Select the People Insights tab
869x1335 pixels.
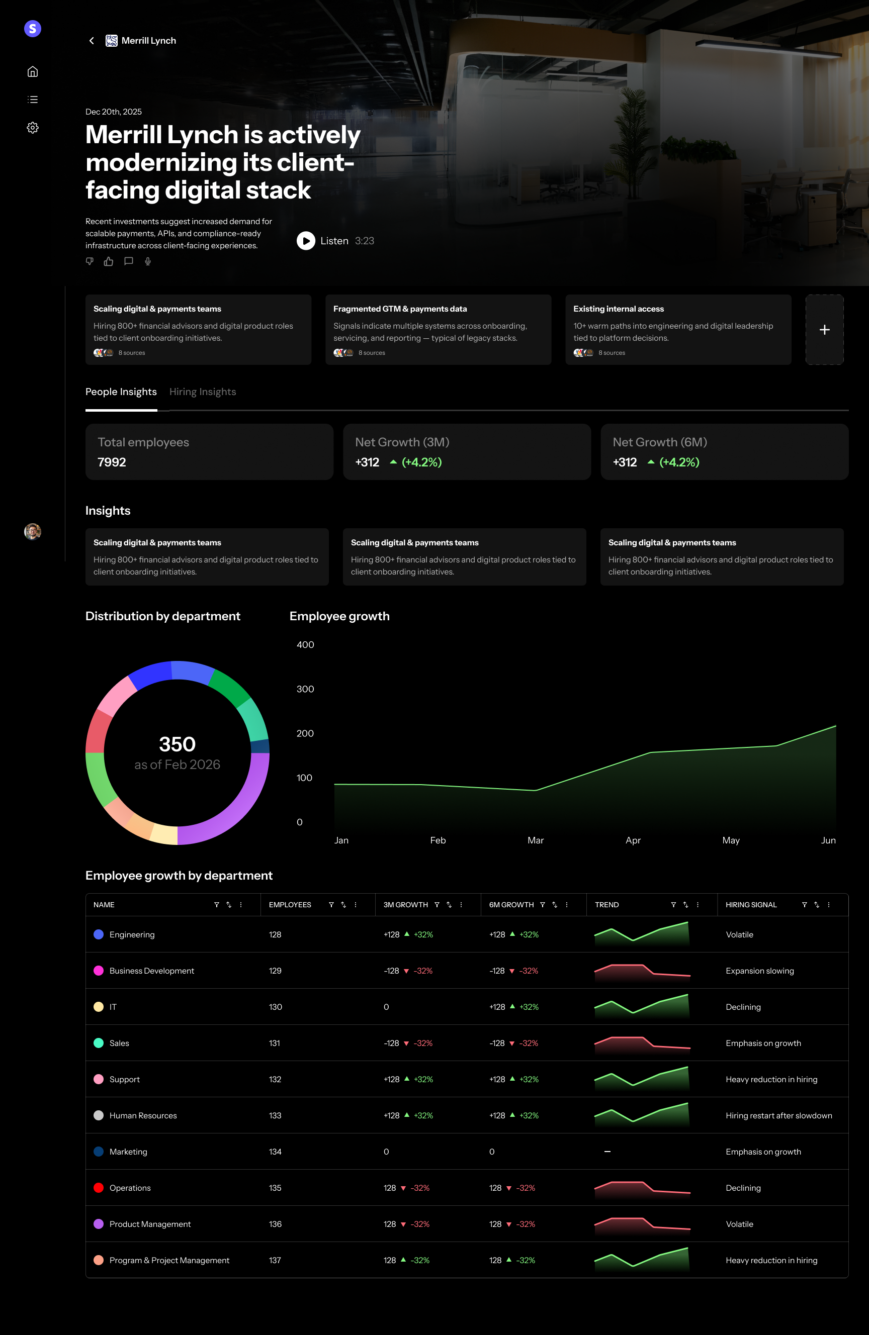pyautogui.click(x=121, y=392)
